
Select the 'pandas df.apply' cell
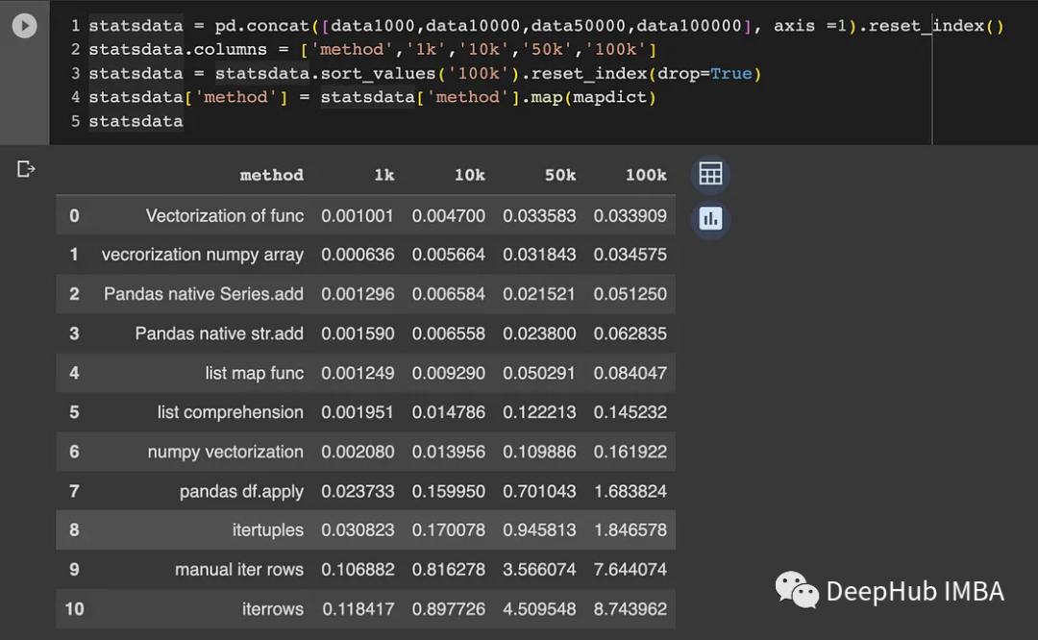tap(241, 491)
